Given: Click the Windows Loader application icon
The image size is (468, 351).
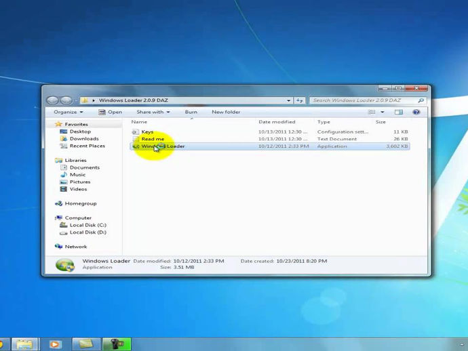Looking at the screenshot, I should pyautogui.click(x=136, y=146).
